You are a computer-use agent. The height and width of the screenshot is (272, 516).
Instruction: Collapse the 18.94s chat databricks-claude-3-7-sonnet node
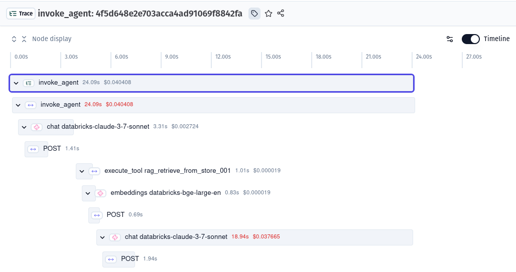coord(102,237)
